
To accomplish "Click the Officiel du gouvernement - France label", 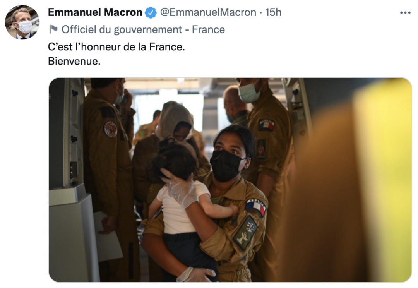I will tap(143, 29).
